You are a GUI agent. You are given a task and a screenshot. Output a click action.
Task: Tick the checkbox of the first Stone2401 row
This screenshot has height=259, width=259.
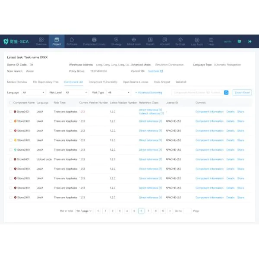coord(11,111)
